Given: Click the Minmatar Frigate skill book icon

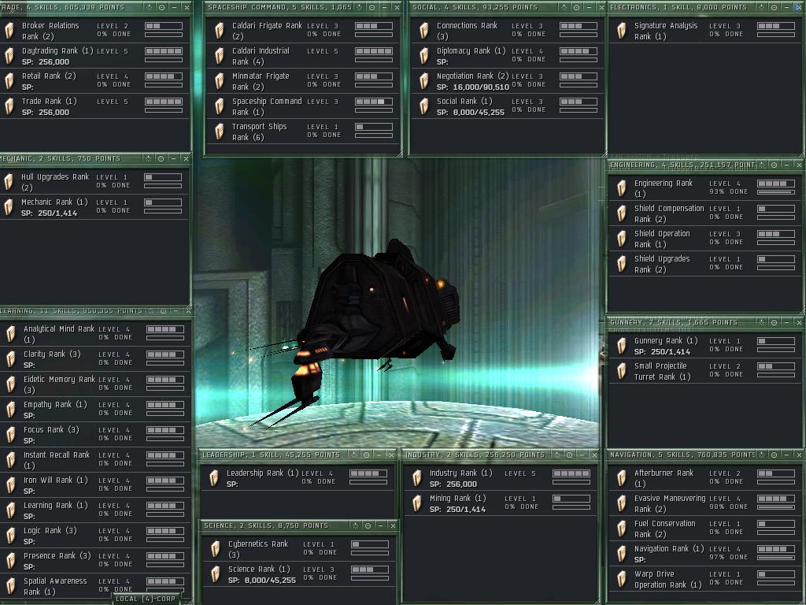Looking at the screenshot, I should (x=220, y=81).
